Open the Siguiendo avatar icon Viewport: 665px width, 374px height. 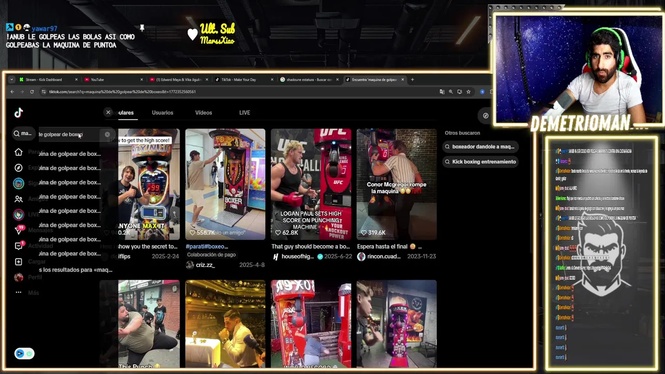click(x=19, y=183)
